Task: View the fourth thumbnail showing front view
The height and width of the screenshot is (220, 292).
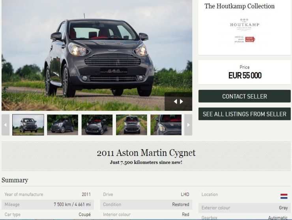Action: point(131,125)
